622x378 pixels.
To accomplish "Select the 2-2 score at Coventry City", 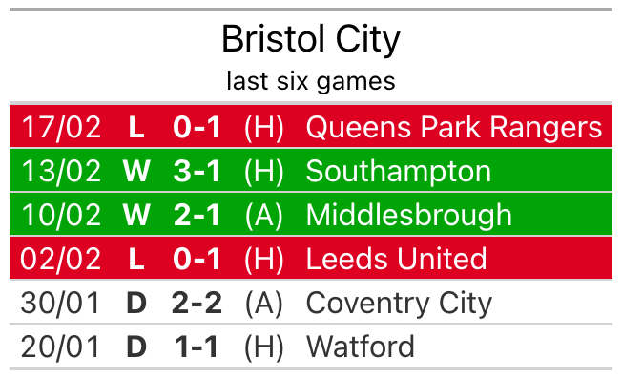I will tap(197, 303).
